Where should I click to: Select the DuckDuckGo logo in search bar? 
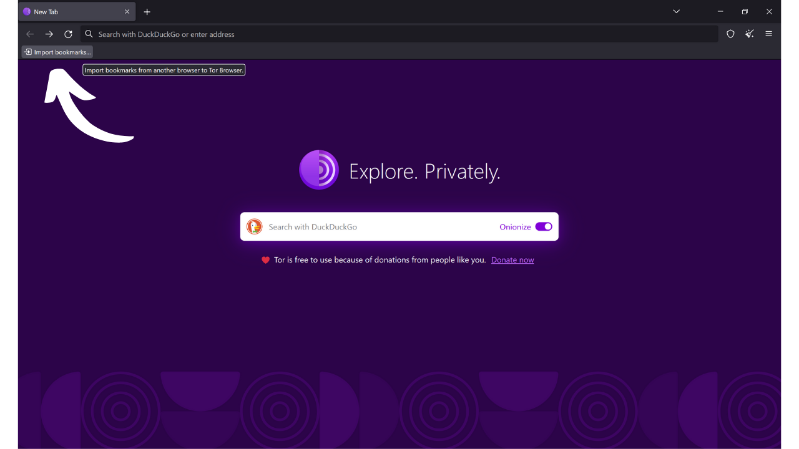point(255,226)
